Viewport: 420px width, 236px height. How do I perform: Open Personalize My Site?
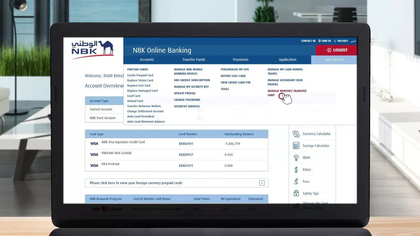coord(235,69)
